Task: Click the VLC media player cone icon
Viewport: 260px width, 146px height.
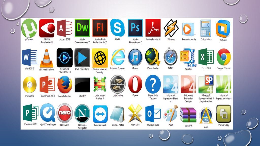Action: 47,58
